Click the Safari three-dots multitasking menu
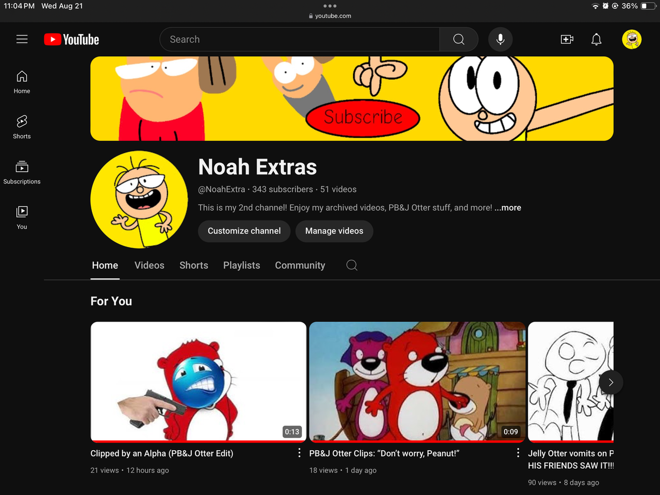The height and width of the screenshot is (495, 660). [330, 6]
